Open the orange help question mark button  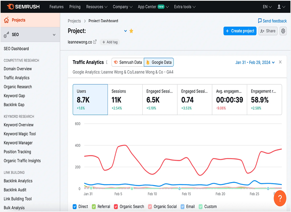(280, 198)
